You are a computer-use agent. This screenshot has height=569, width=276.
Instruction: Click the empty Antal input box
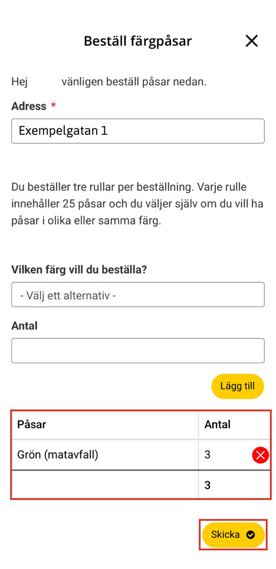point(138,350)
